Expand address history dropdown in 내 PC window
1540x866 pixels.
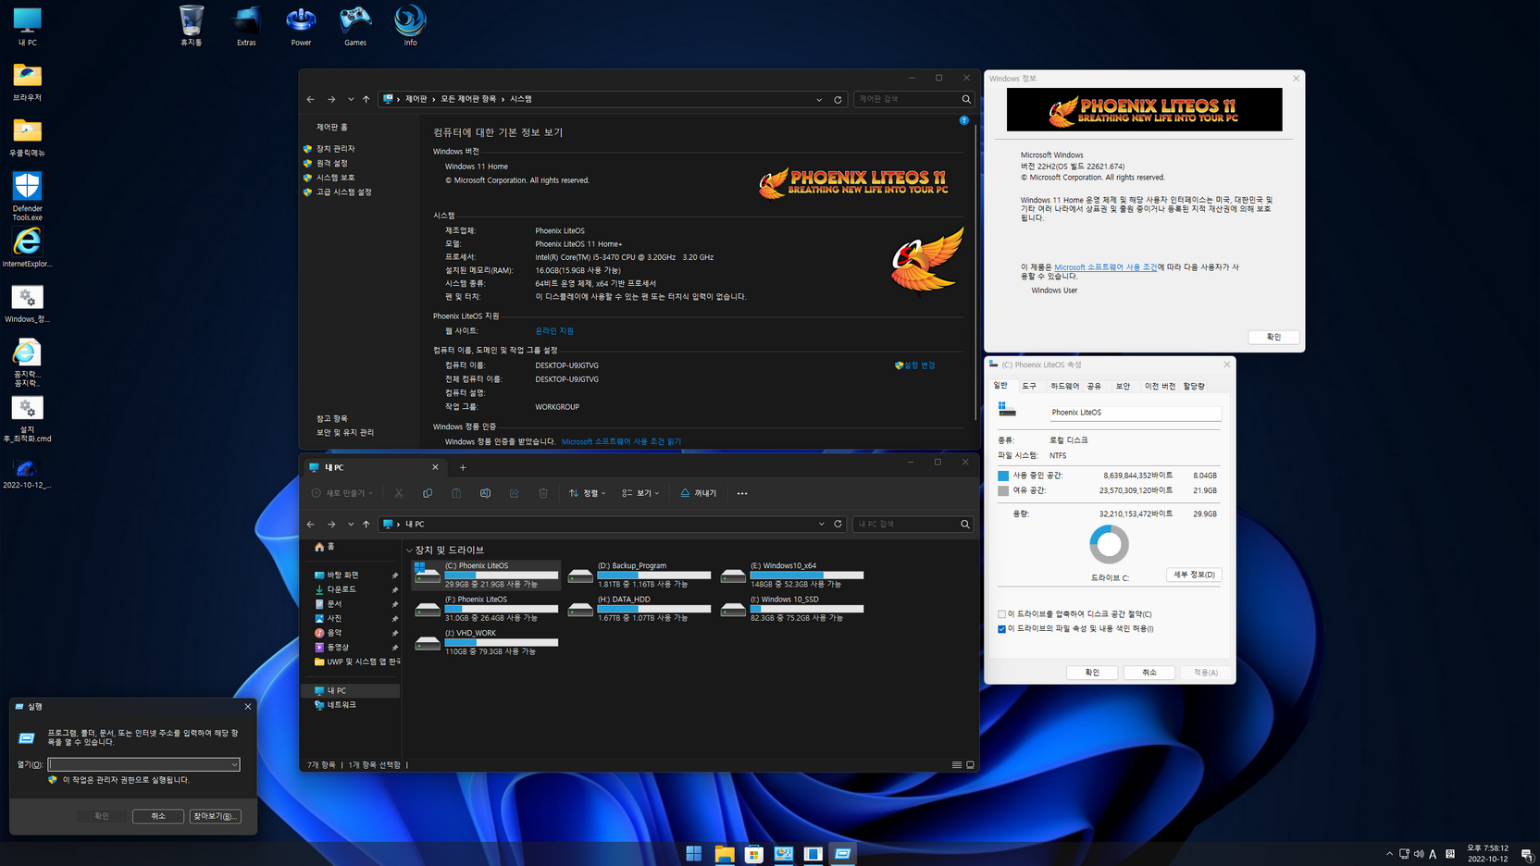point(821,524)
